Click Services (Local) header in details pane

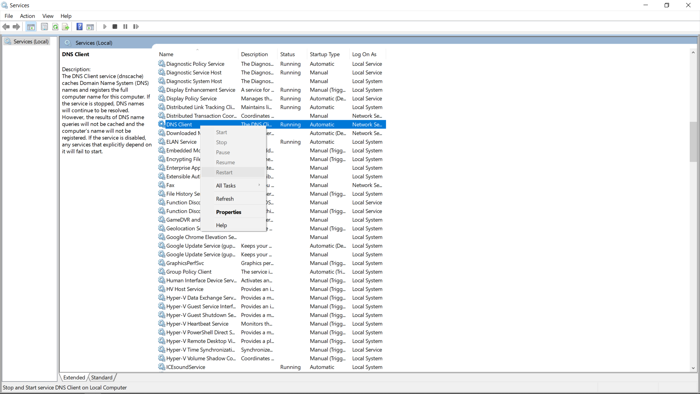pos(94,43)
